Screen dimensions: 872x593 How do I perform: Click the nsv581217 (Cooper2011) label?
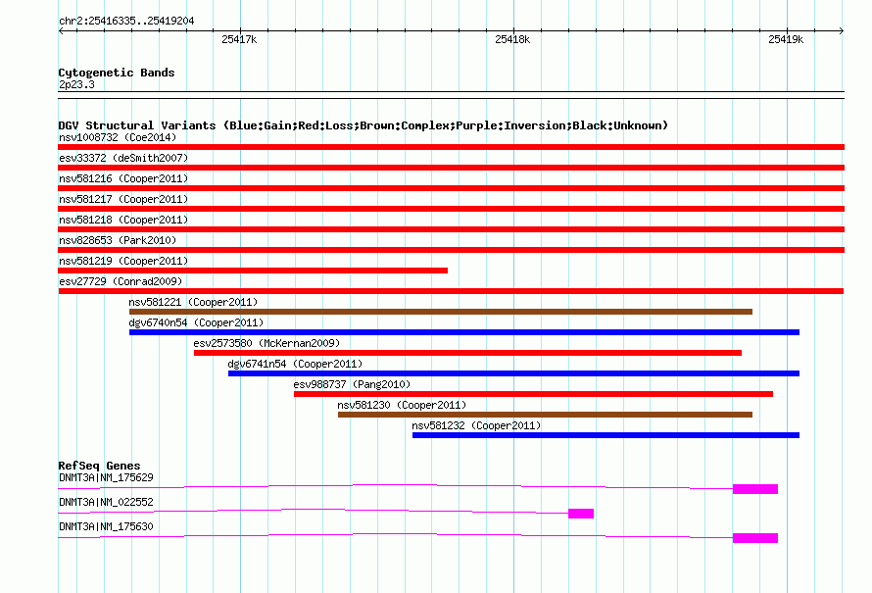tap(123, 199)
